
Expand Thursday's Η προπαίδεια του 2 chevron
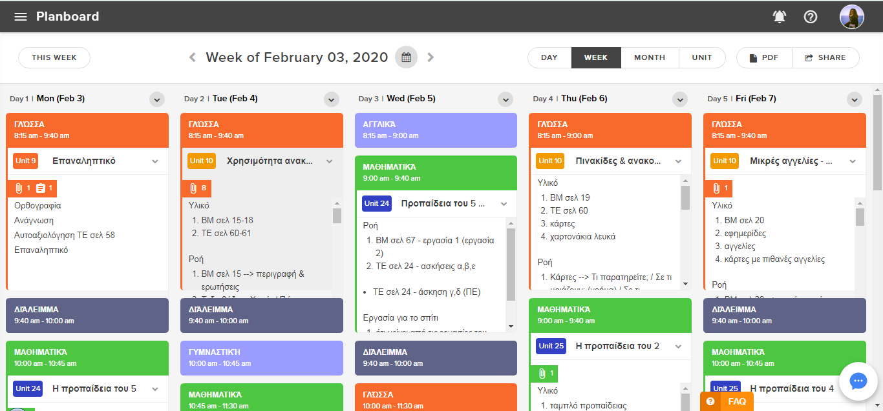[x=678, y=346]
